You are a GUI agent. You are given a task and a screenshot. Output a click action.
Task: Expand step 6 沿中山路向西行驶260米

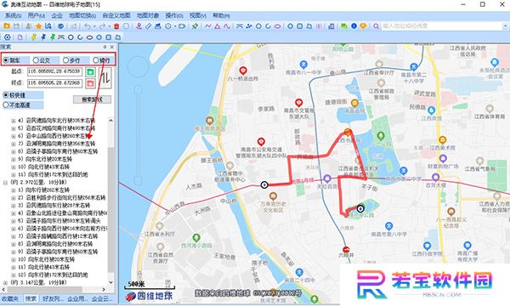[14, 136]
